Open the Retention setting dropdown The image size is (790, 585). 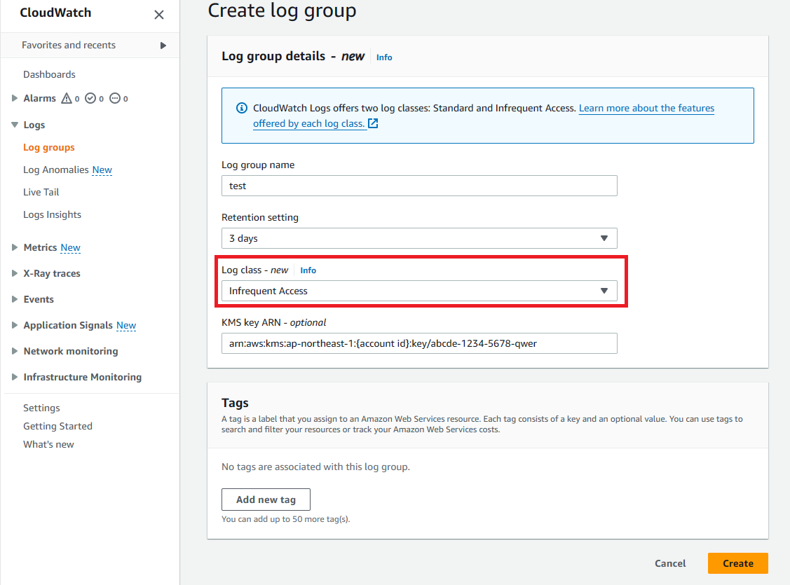(604, 238)
